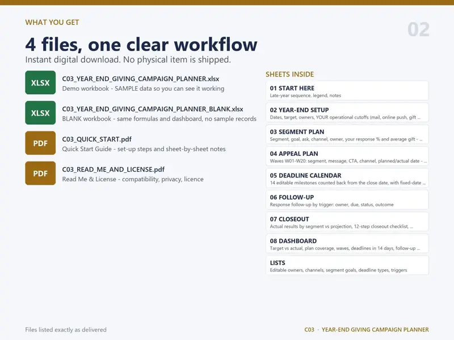This screenshot has width=454, height=340.
Task: Click the XLSX icon for the BLANK workbook
Action: click(40, 113)
